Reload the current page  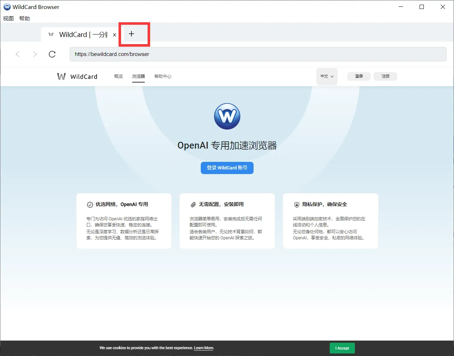52,54
